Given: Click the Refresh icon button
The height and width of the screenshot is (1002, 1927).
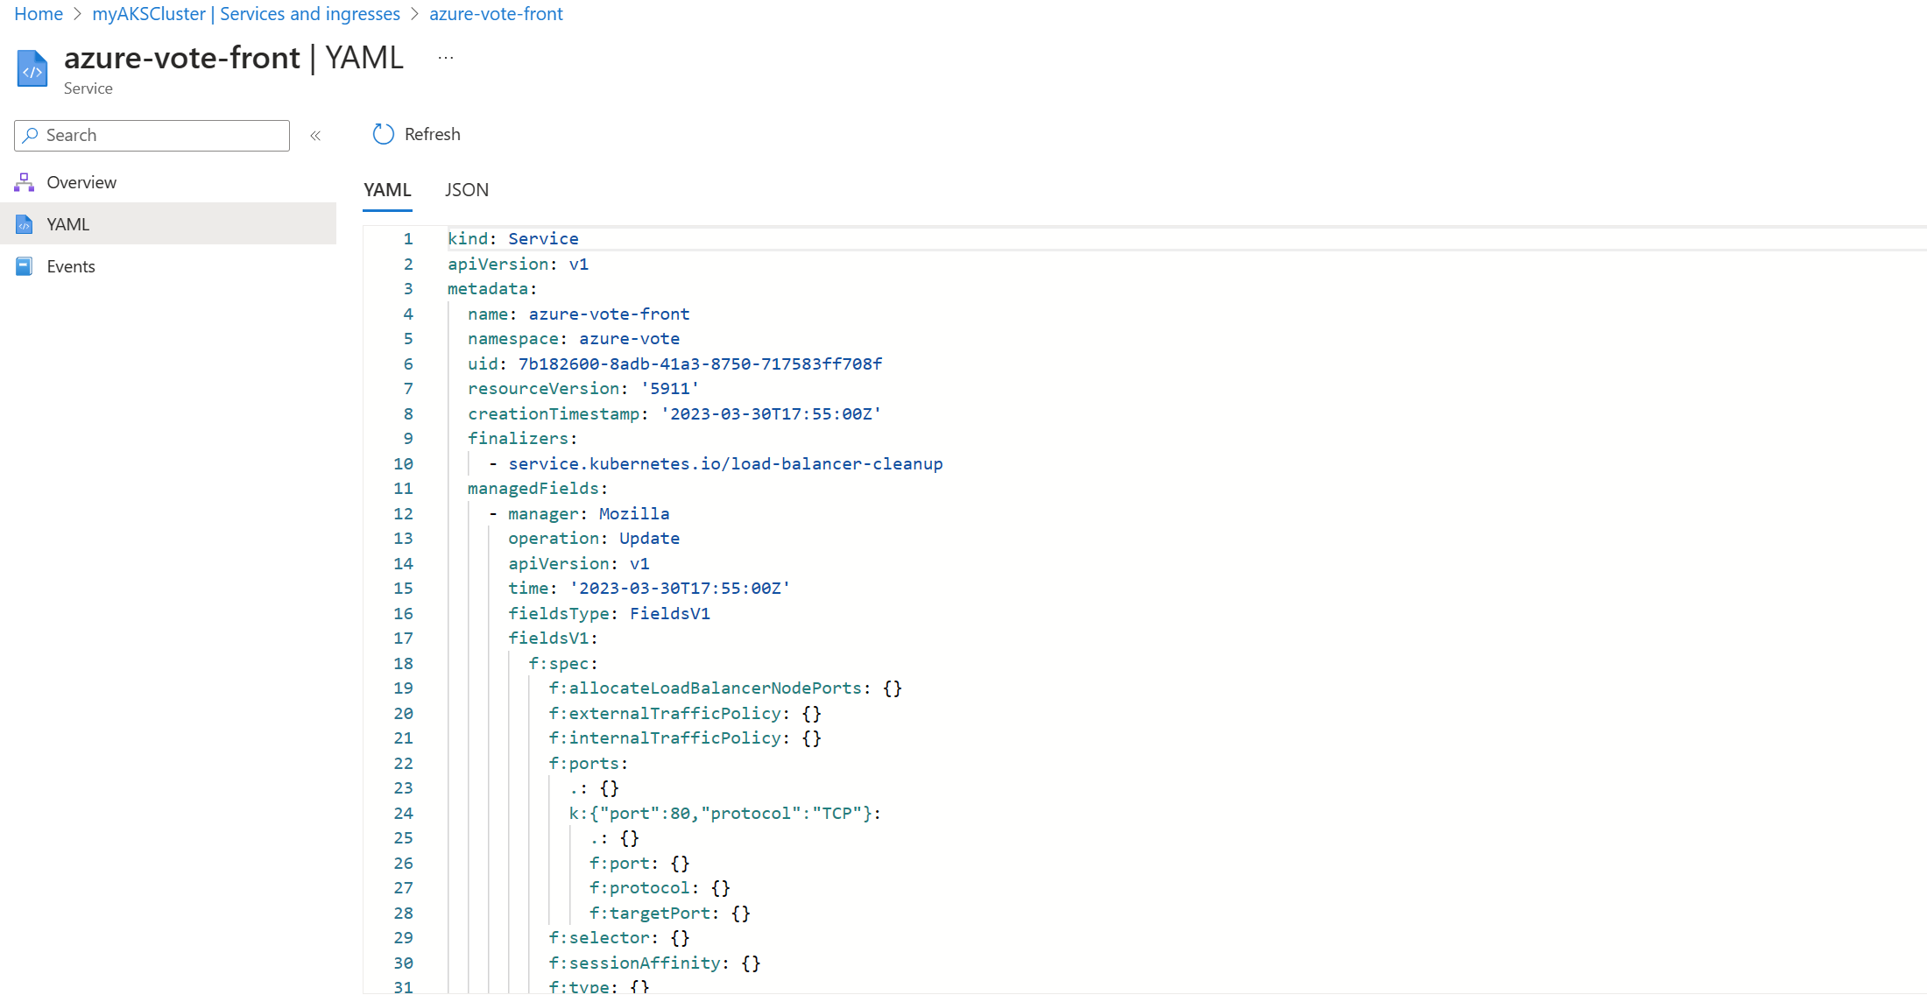Looking at the screenshot, I should [x=383, y=134].
